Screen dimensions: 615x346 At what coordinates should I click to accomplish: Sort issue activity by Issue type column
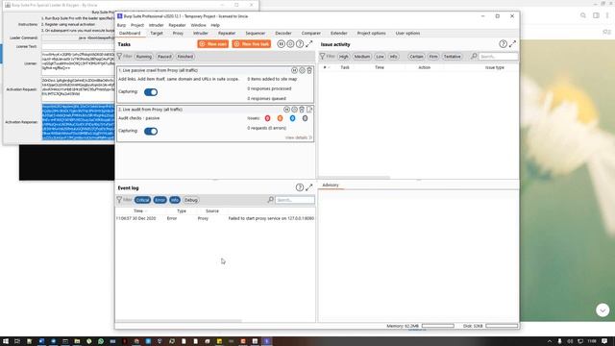pos(495,67)
